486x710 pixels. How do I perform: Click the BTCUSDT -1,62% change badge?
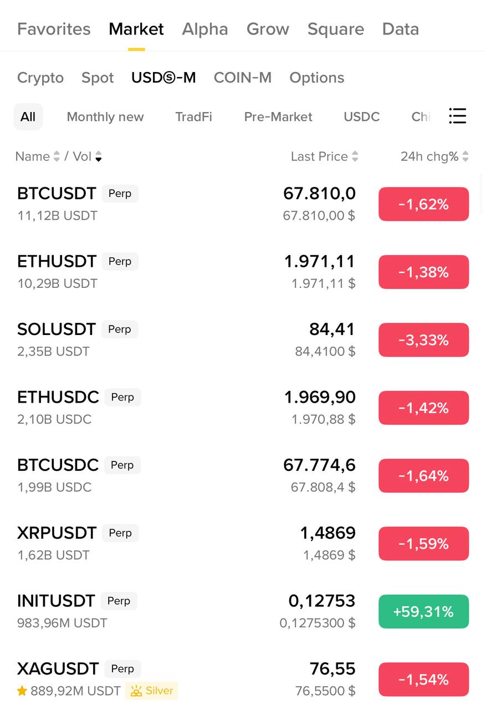pyautogui.click(x=423, y=205)
